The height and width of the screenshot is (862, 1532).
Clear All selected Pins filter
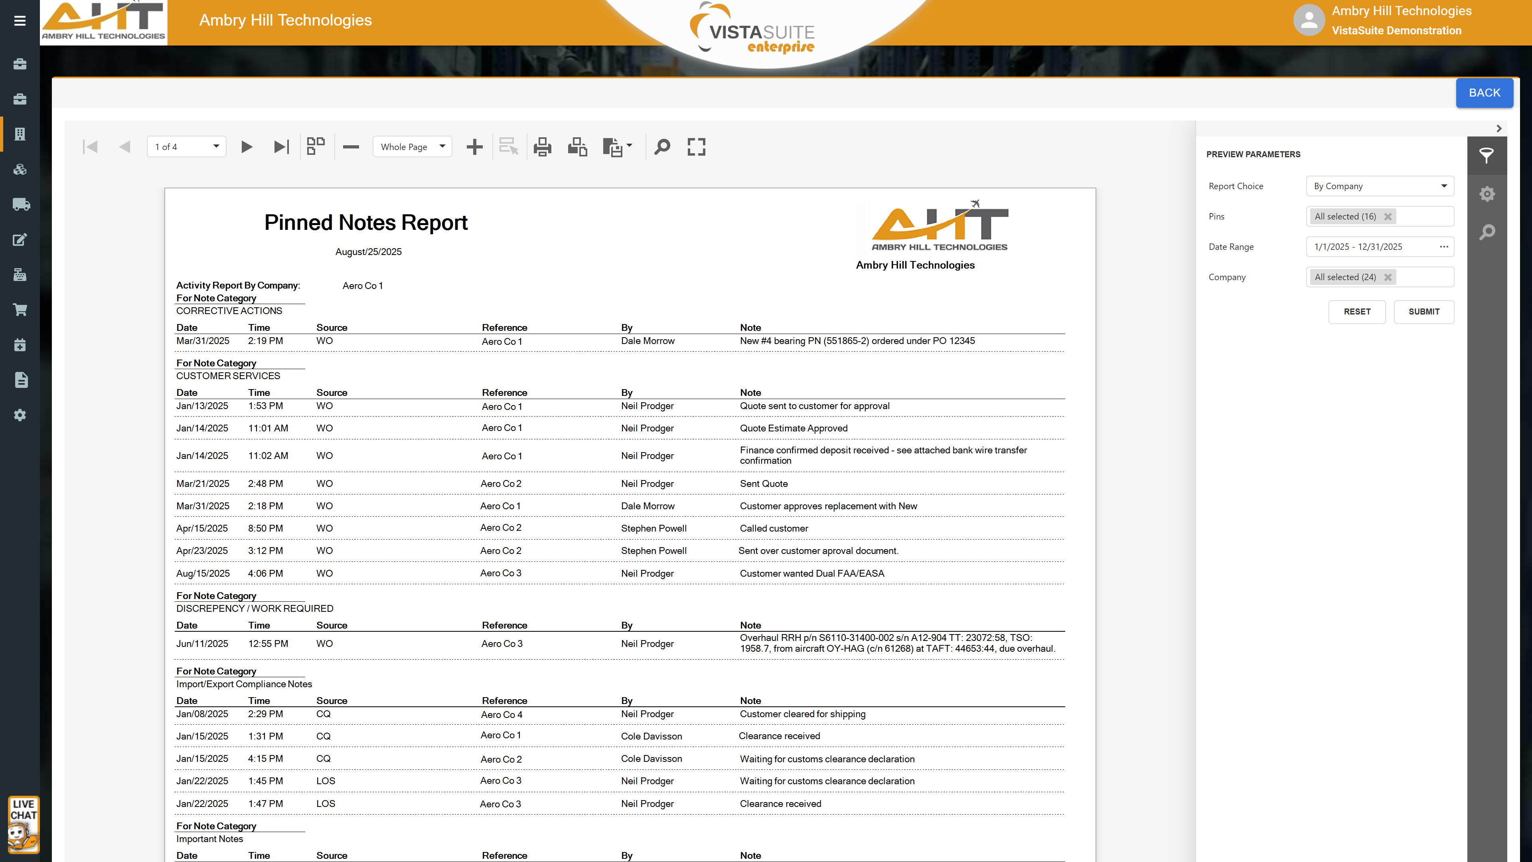(1388, 217)
